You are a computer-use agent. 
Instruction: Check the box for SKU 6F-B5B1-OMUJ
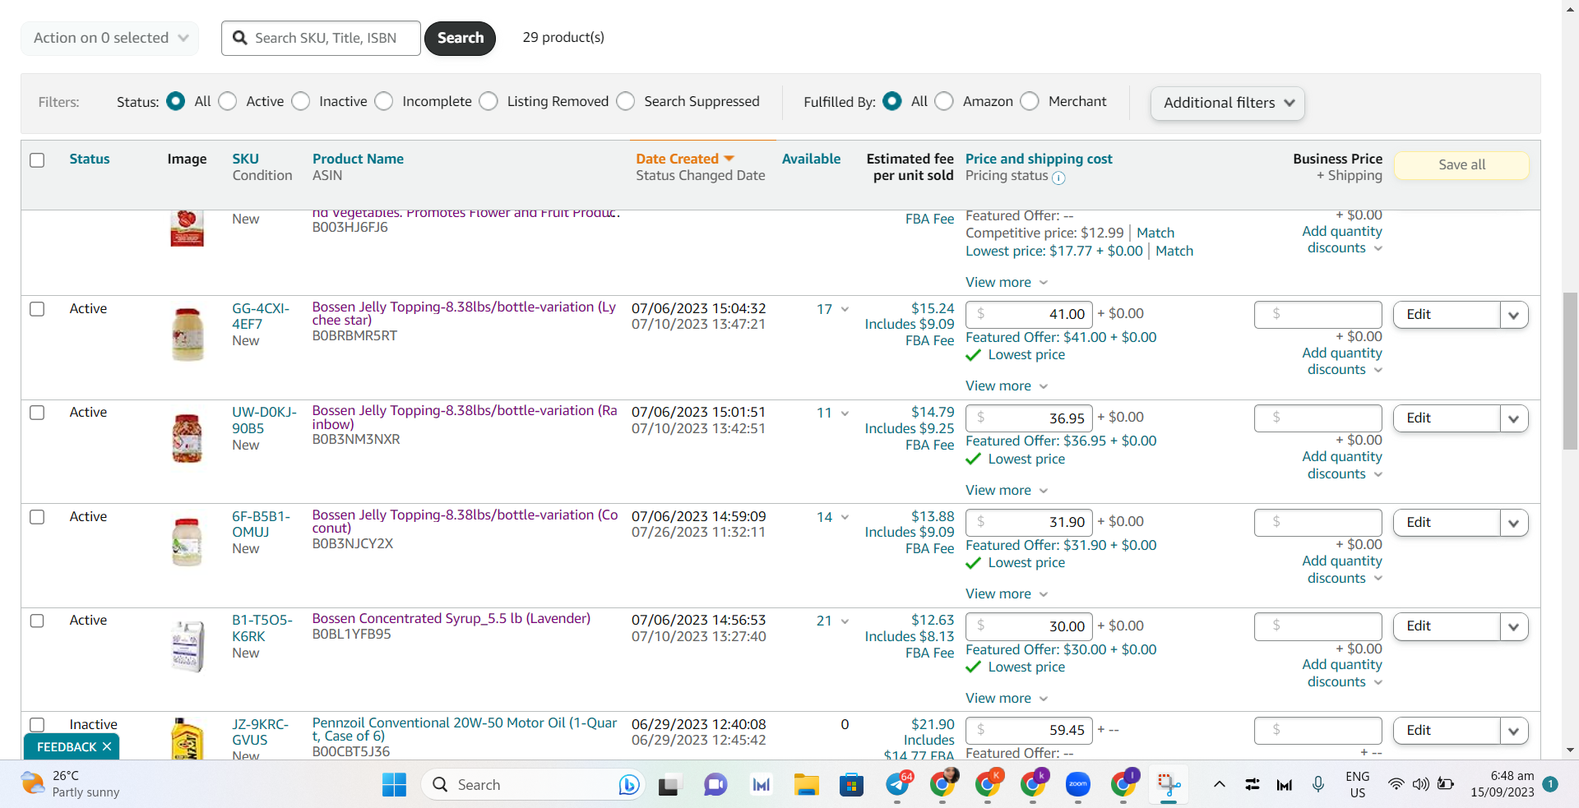click(x=37, y=517)
